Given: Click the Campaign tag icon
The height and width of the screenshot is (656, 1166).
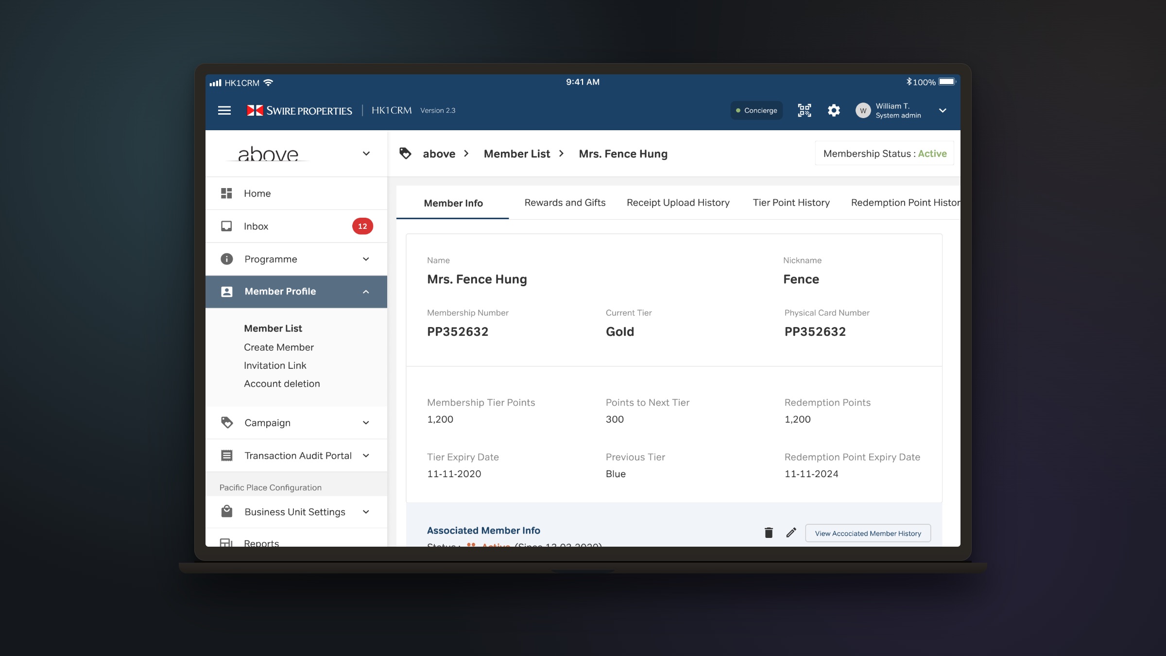Looking at the screenshot, I should coord(226,423).
